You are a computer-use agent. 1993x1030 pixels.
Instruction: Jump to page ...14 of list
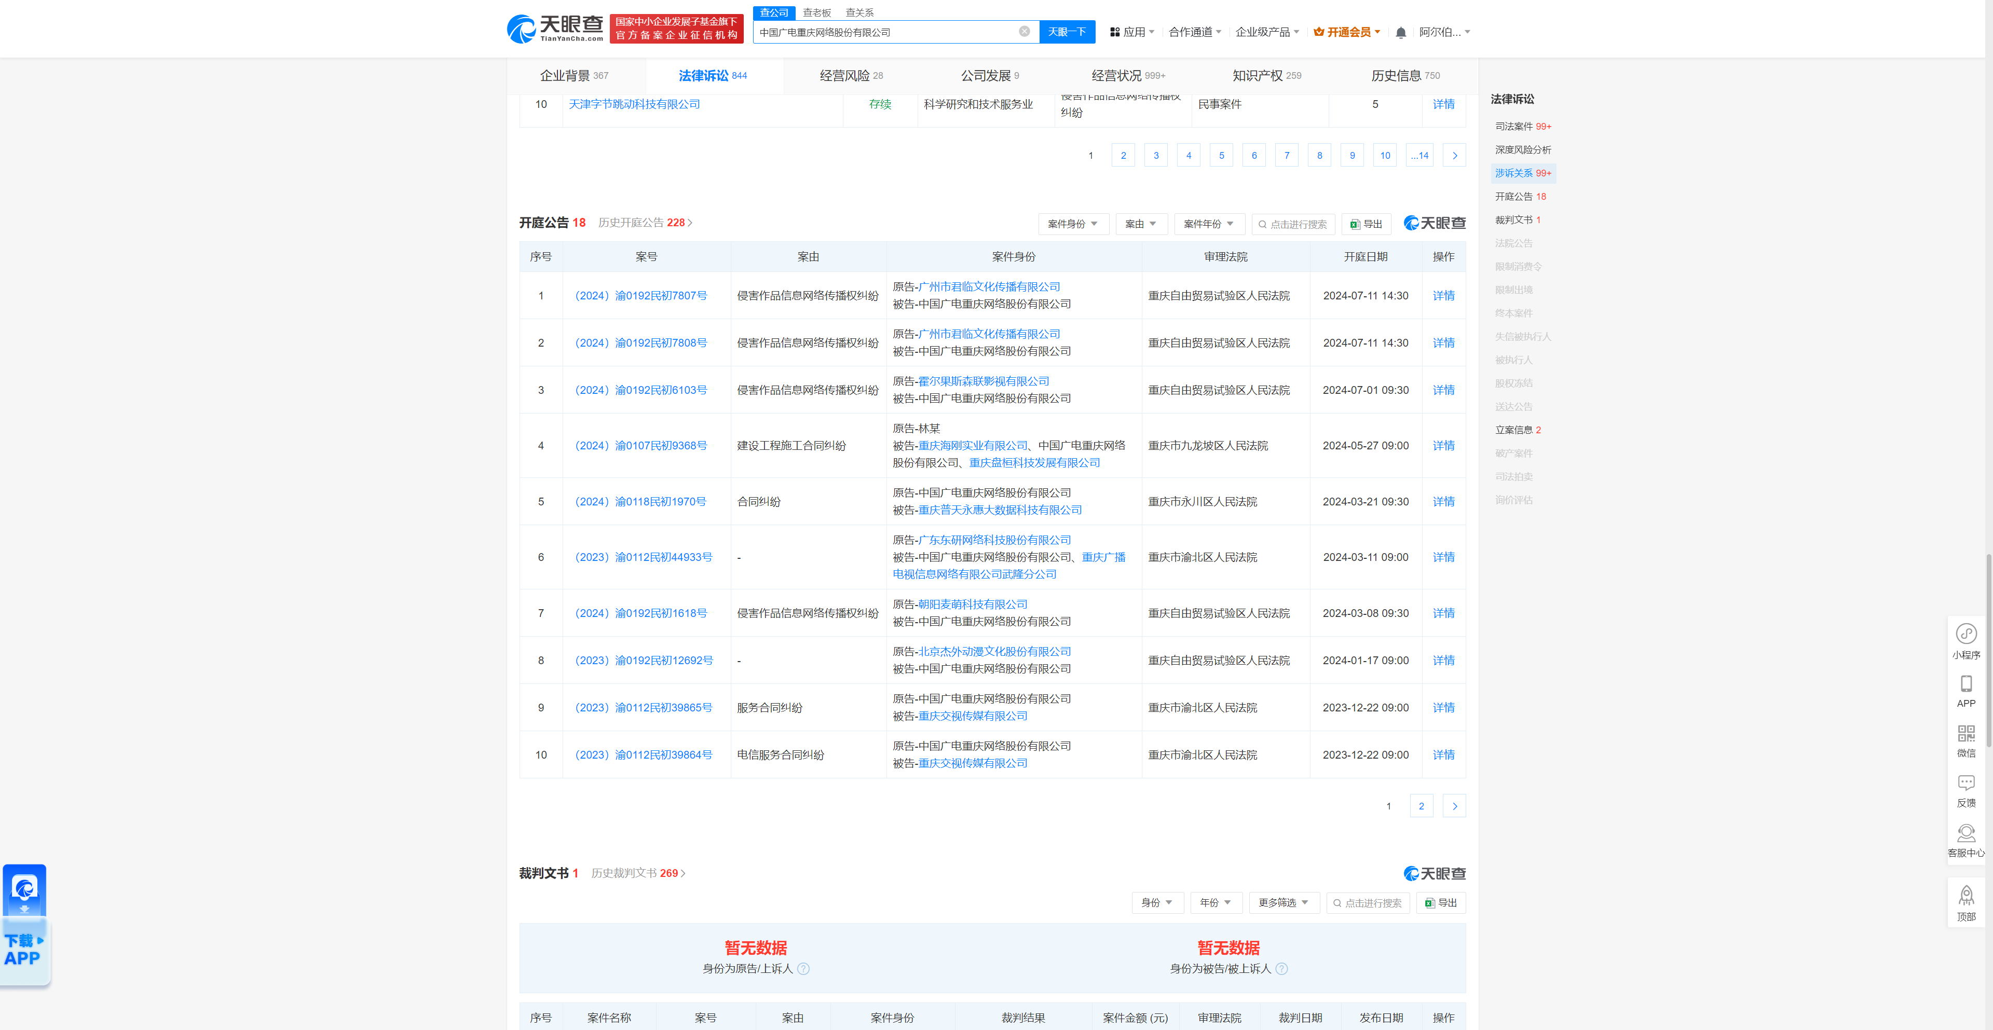(x=1419, y=156)
